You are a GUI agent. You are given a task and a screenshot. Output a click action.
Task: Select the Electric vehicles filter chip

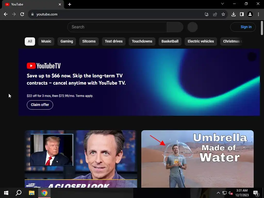(201, 42)
